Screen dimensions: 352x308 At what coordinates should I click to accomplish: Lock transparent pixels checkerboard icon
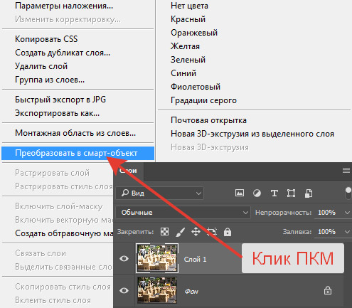164,232
